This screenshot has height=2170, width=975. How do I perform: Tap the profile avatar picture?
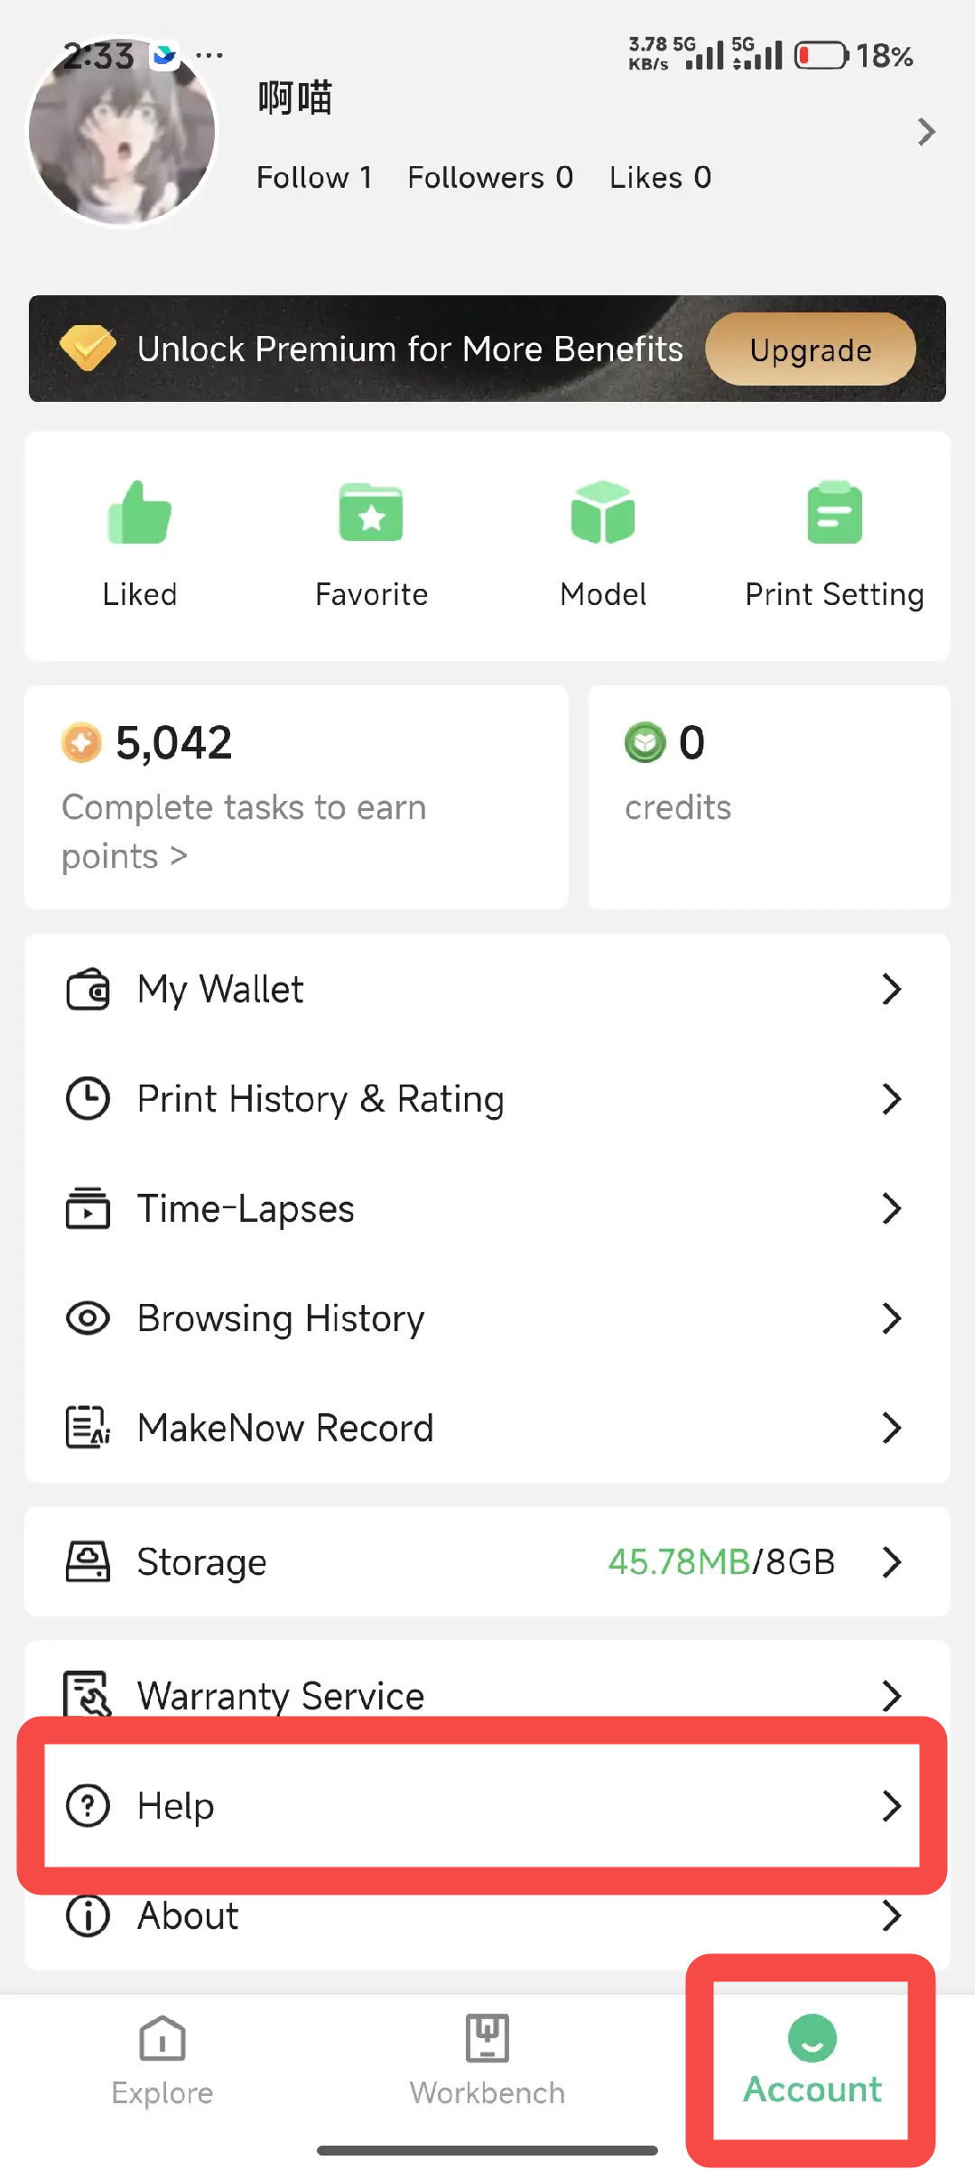coord(123,132)
